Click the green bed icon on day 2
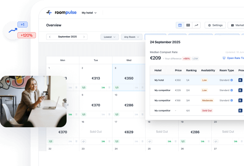The height and width of the screenshot is (166, 244). click(103, 88)
